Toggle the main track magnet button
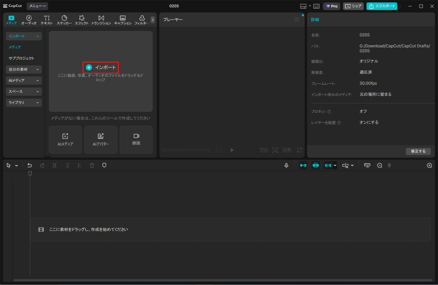 (303, 165)
